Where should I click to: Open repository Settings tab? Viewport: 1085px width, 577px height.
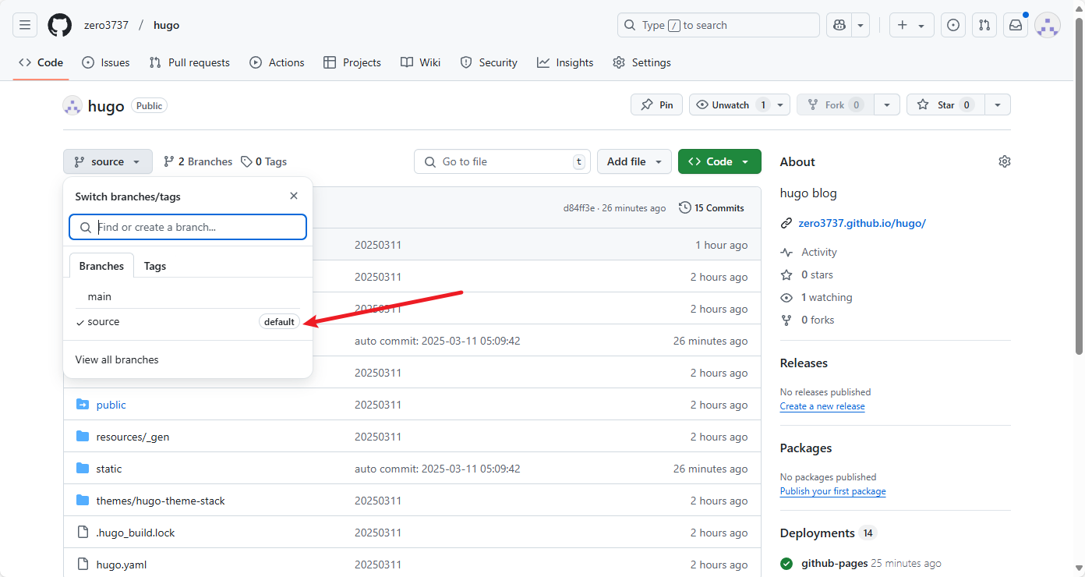click(641, 62)
